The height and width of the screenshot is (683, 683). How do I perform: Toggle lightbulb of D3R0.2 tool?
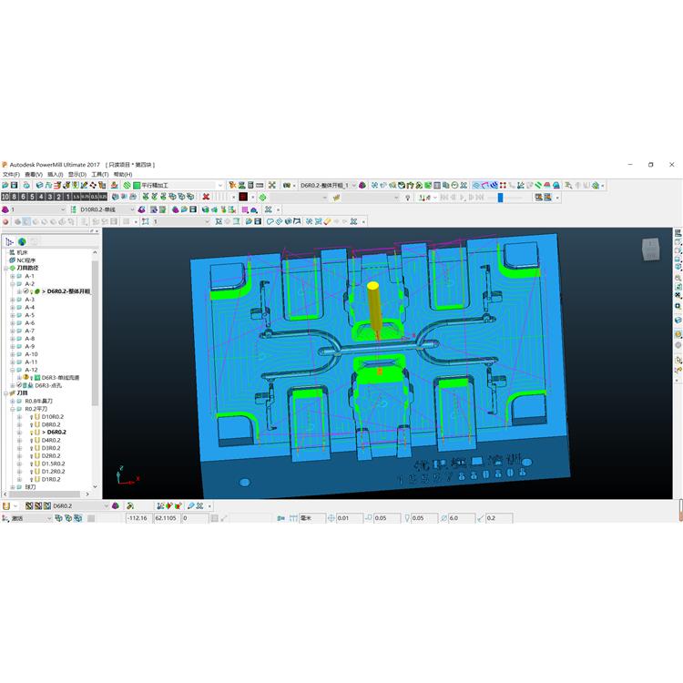[x=32, y=448]
